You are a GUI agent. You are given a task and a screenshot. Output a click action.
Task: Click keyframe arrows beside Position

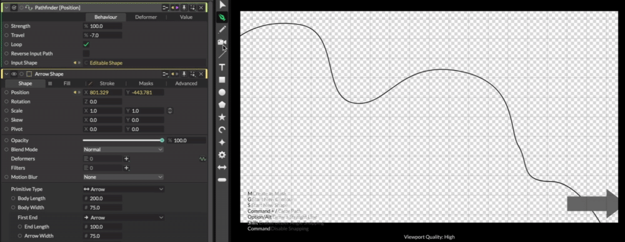[77, 92]
